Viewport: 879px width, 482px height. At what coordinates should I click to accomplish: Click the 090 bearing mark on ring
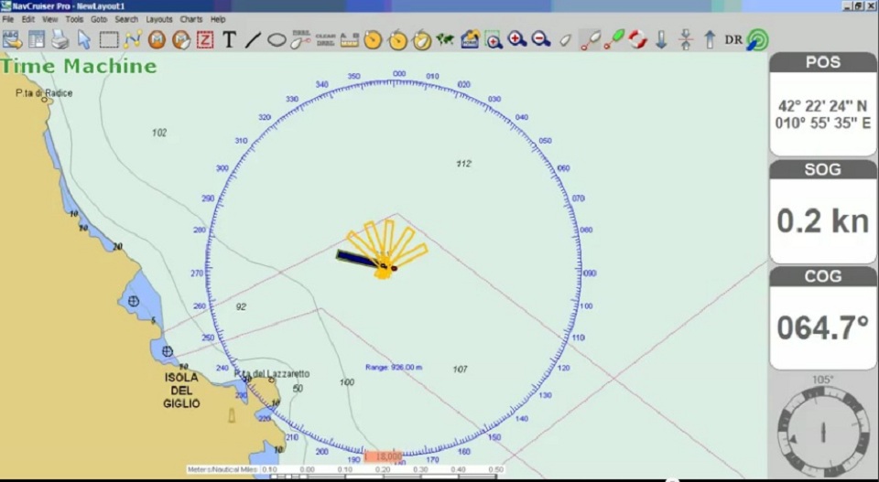[590, 273]
